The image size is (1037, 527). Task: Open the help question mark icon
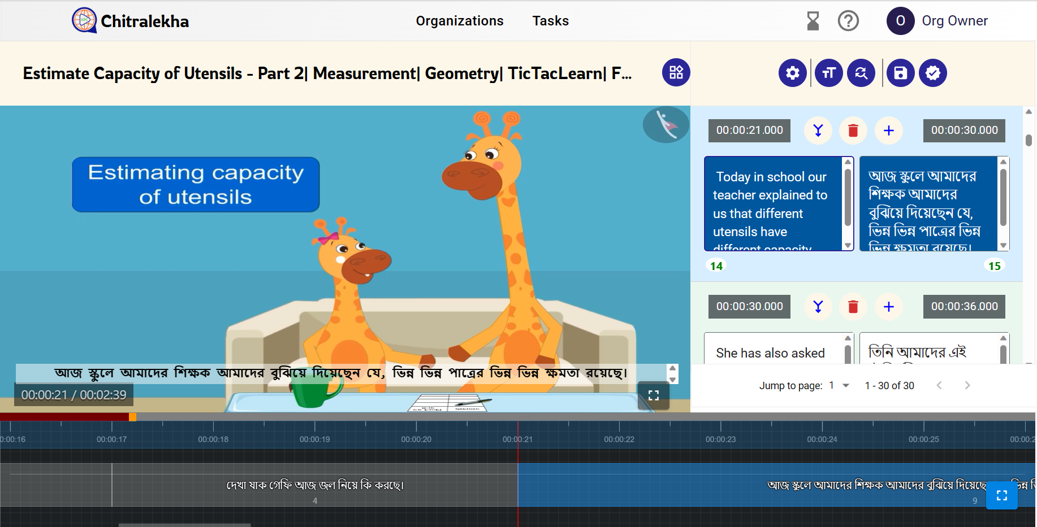848,21
